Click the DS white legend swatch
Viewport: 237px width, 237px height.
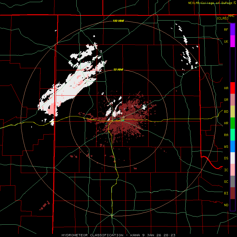[x=233, y=158]
